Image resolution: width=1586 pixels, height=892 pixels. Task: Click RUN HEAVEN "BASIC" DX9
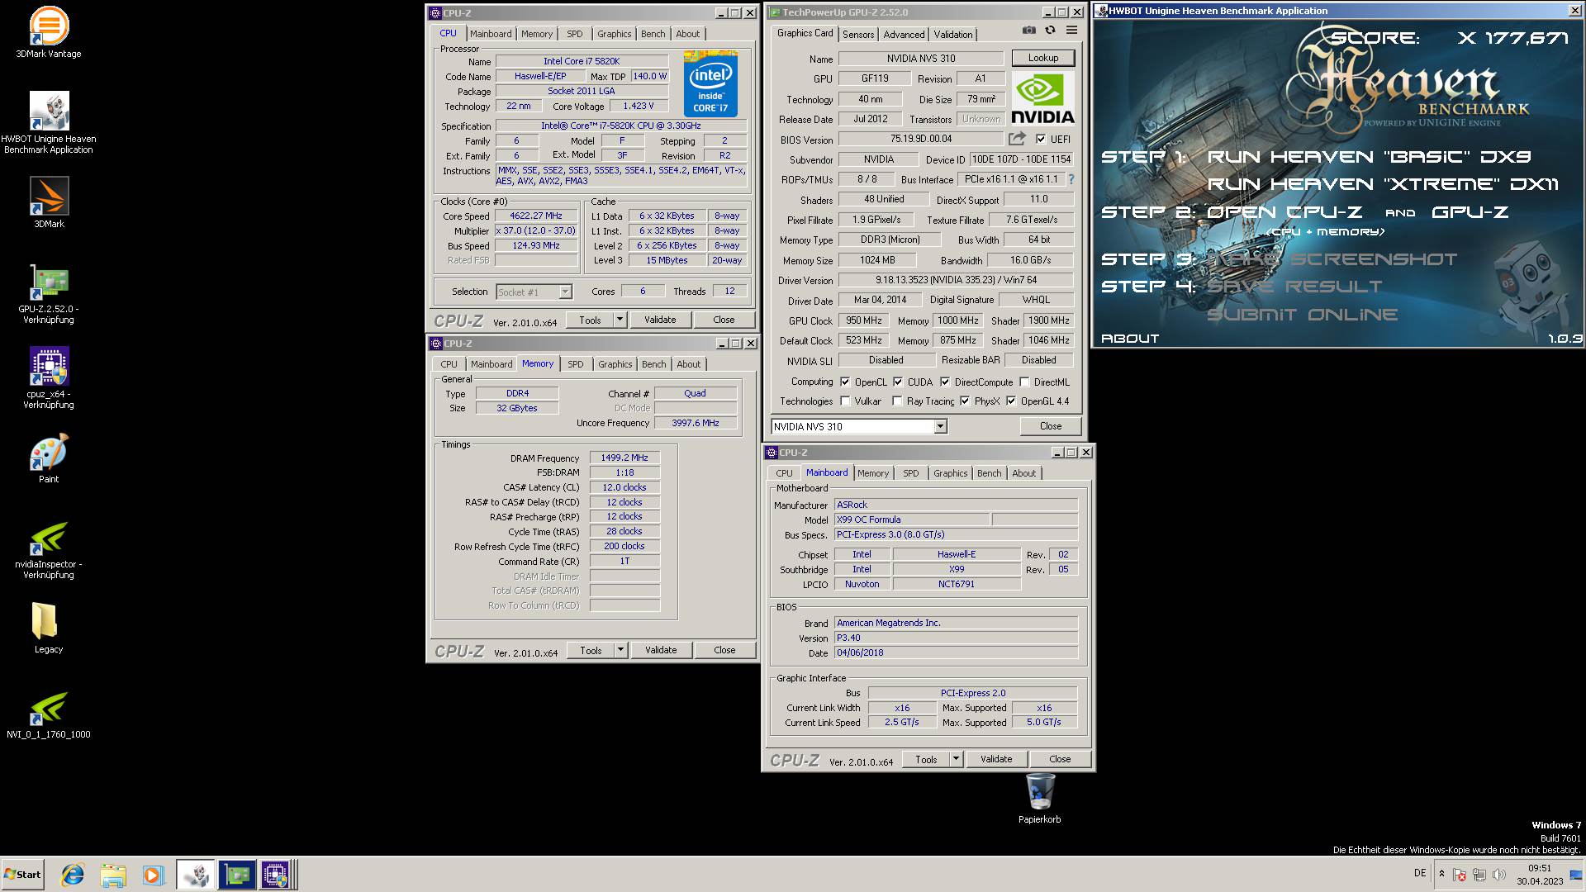(x=1370, y=157)
